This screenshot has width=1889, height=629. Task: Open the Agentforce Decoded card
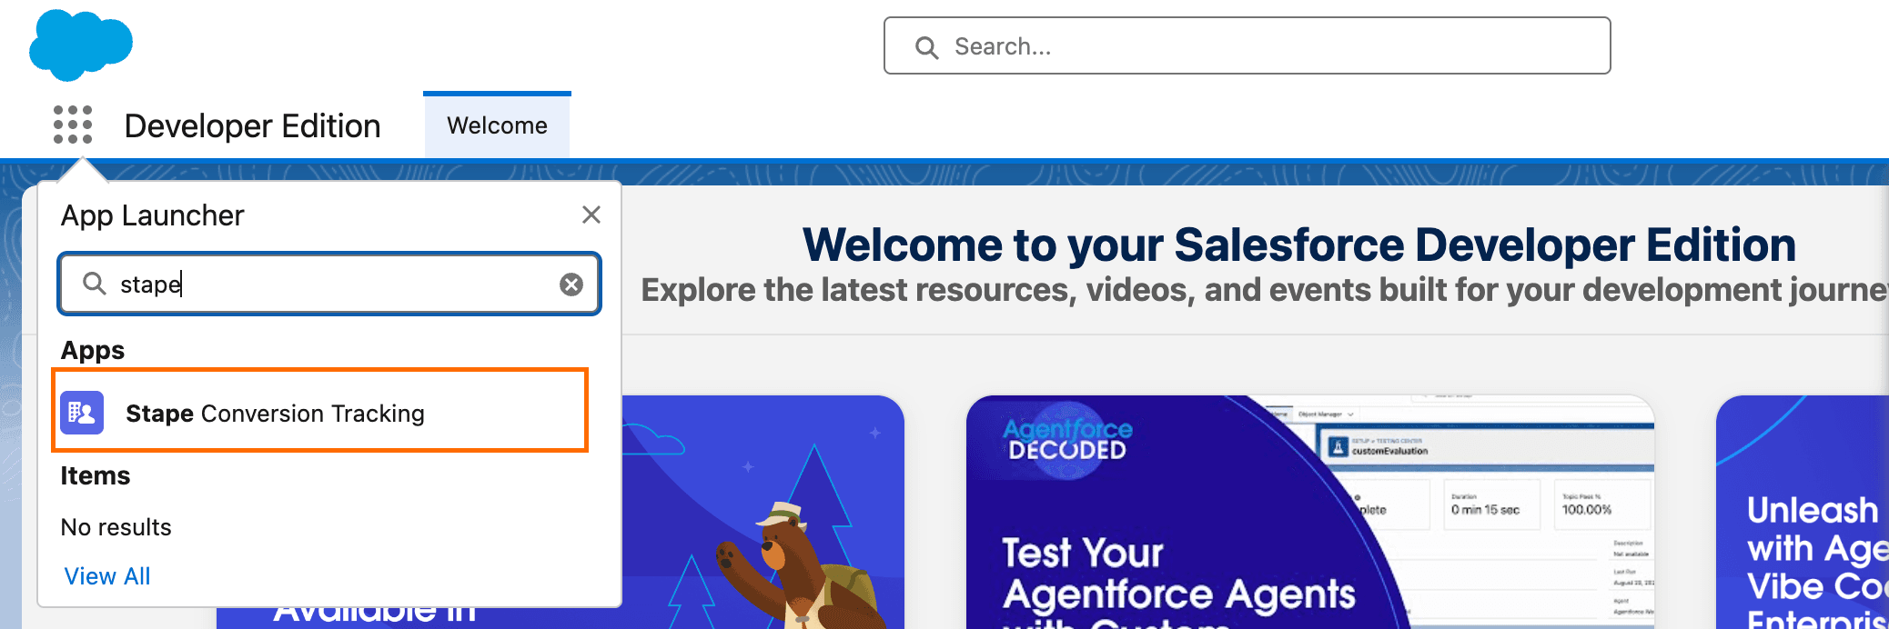point(1310,512)
